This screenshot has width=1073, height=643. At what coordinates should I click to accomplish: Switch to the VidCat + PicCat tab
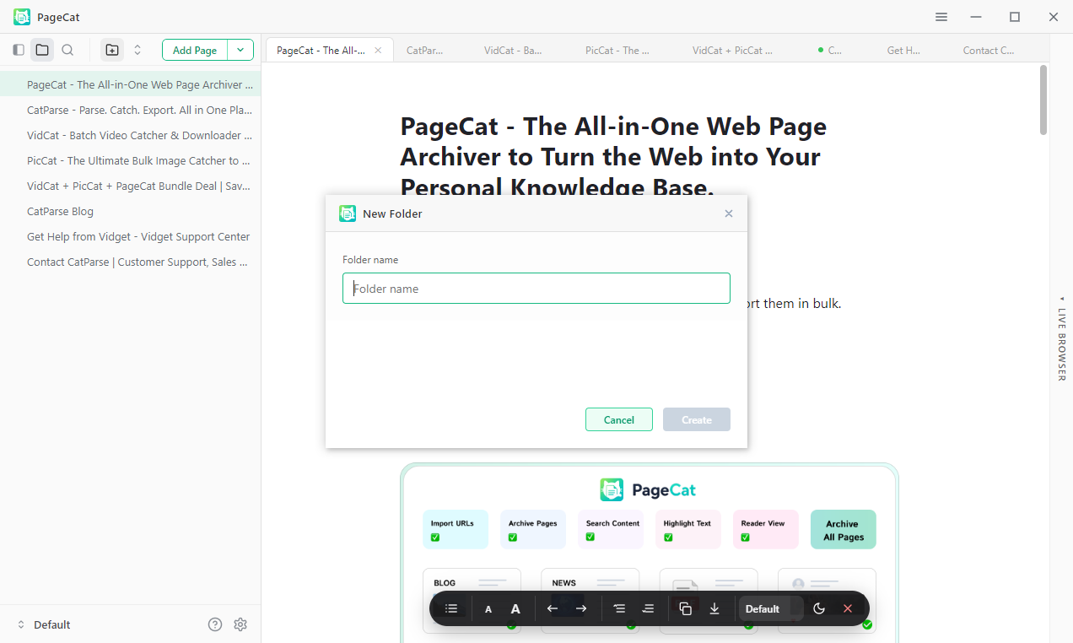click(732, 50)
